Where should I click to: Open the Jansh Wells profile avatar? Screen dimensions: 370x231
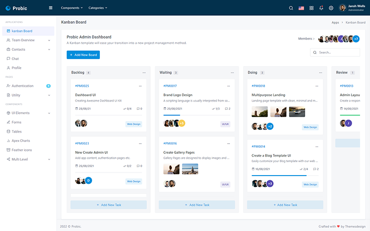coord(342,8)
